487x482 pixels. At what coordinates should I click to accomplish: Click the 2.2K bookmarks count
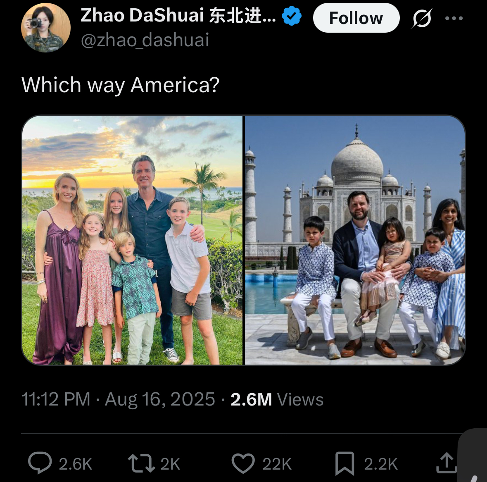tap(380, 464)
